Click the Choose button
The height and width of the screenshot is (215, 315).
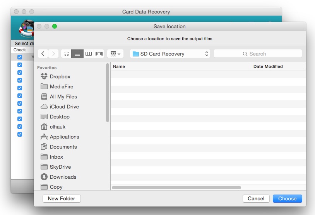287,198
